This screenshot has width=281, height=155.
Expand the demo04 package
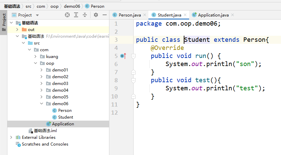coord(41,90)
